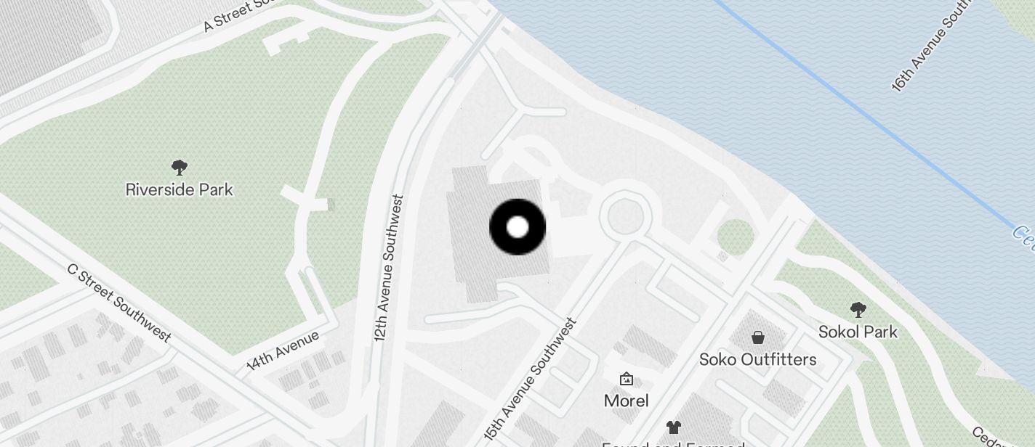
Task: Click the C Street Southwest label
Action: point(119,302)
